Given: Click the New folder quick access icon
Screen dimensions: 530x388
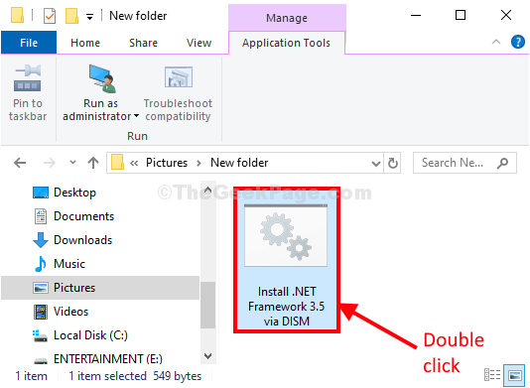Looking at the screenshot, I should pos(71,16).
